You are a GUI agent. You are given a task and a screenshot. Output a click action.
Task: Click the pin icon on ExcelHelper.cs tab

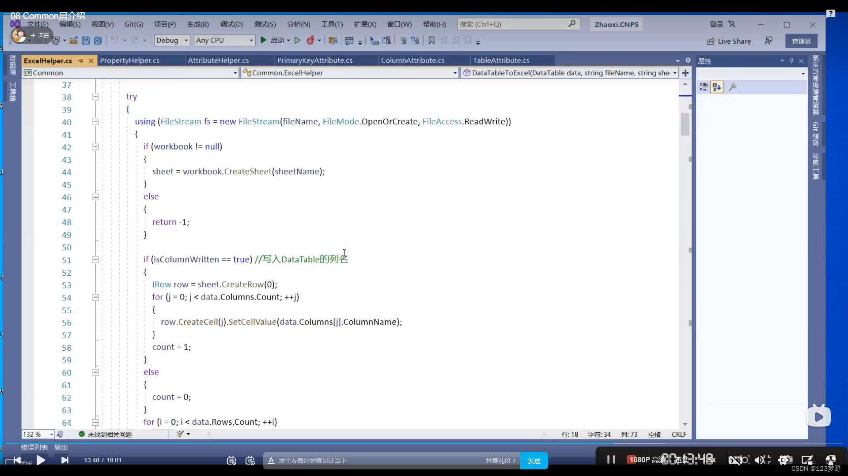[x=80, y=61]
